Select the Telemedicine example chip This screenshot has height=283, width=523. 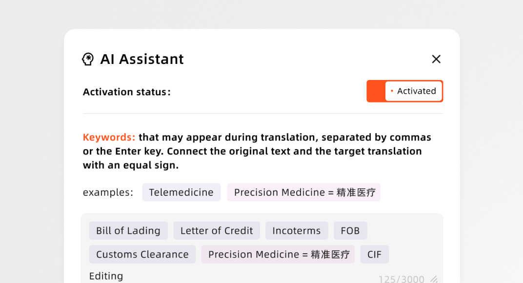pos(181,192)
